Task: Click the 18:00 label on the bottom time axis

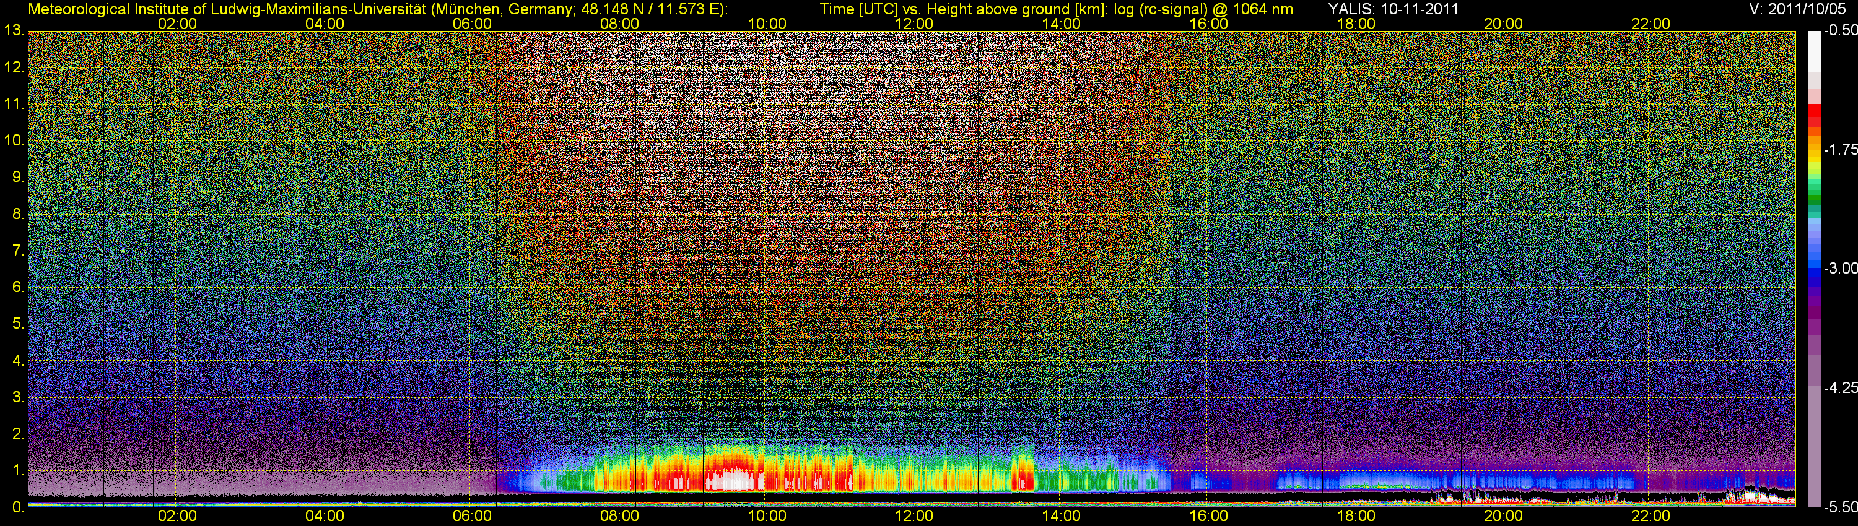Action: [x=1356, y=516]
